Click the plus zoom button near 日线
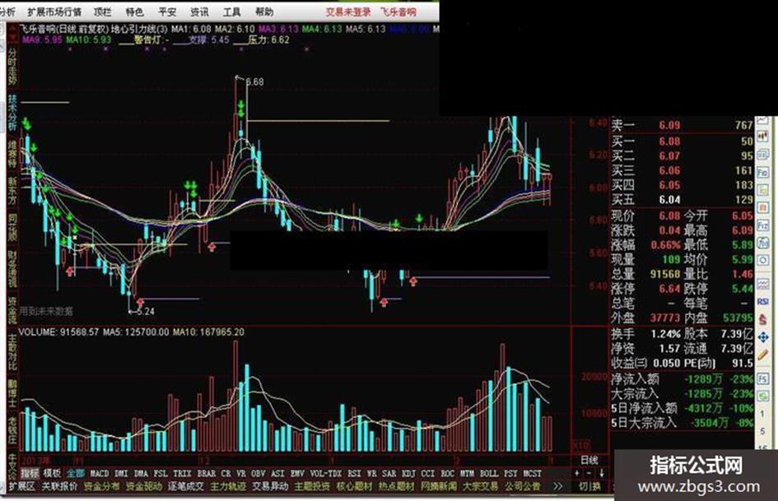The image size is (778, 501). pos(577,473)
